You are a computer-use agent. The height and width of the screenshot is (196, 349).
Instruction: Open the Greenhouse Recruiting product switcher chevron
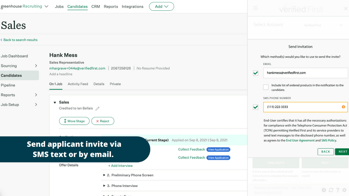46,6
